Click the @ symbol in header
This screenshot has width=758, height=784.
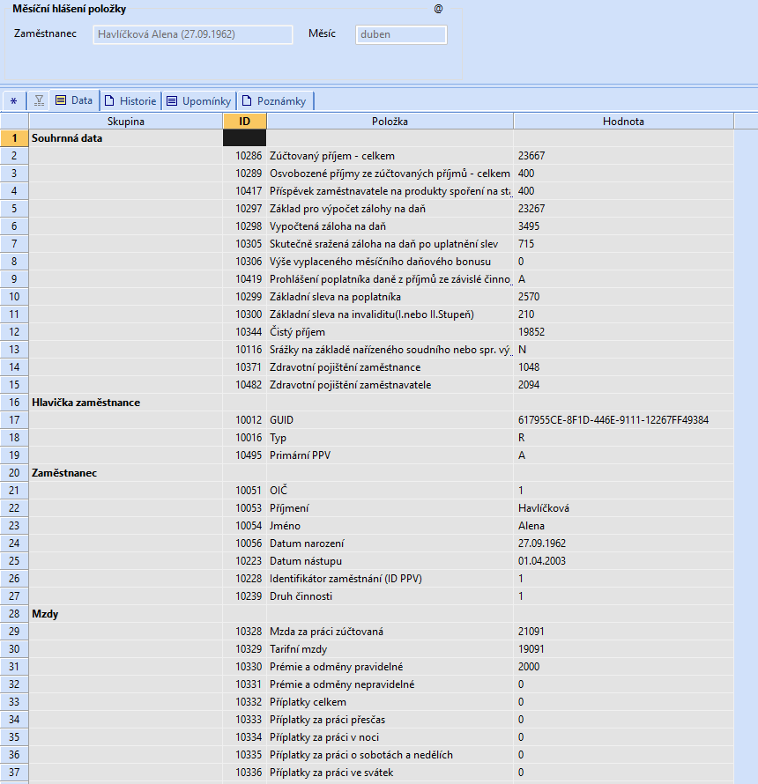pos(438,9)
